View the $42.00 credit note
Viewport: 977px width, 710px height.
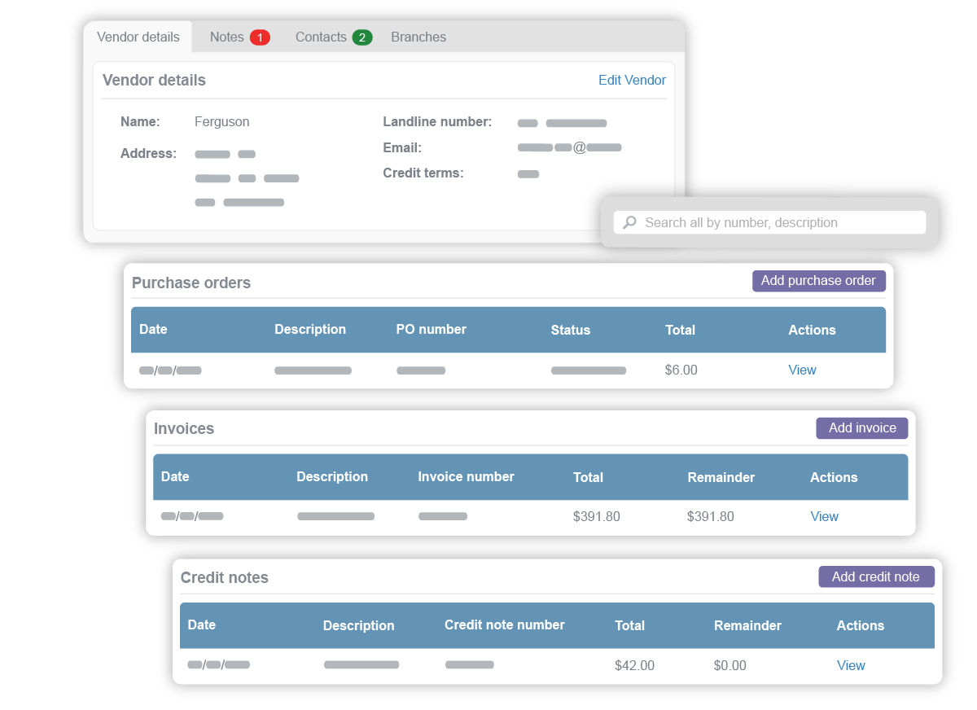point(851,665)
